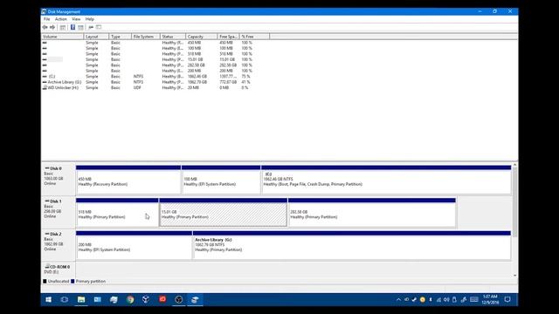559x314 pixels.
Task: Sort by the % Free column header
Action: [254, 37]
